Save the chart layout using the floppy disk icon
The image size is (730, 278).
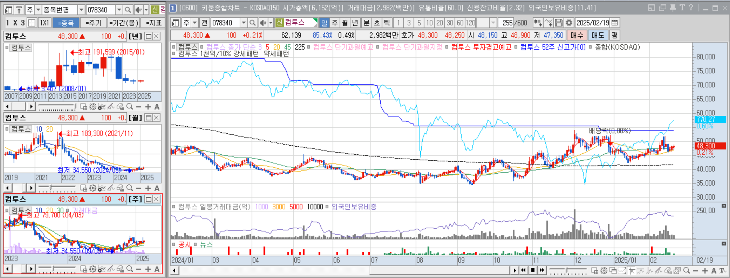tap(558, 23)
